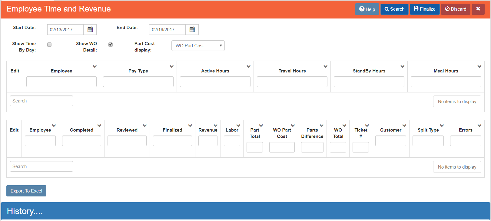Focus the Pay Type filter box

pos(138,82)
